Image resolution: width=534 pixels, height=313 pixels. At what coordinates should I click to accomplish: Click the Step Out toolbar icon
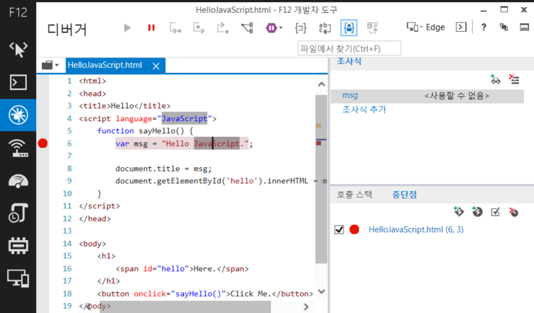pos(223,28)
